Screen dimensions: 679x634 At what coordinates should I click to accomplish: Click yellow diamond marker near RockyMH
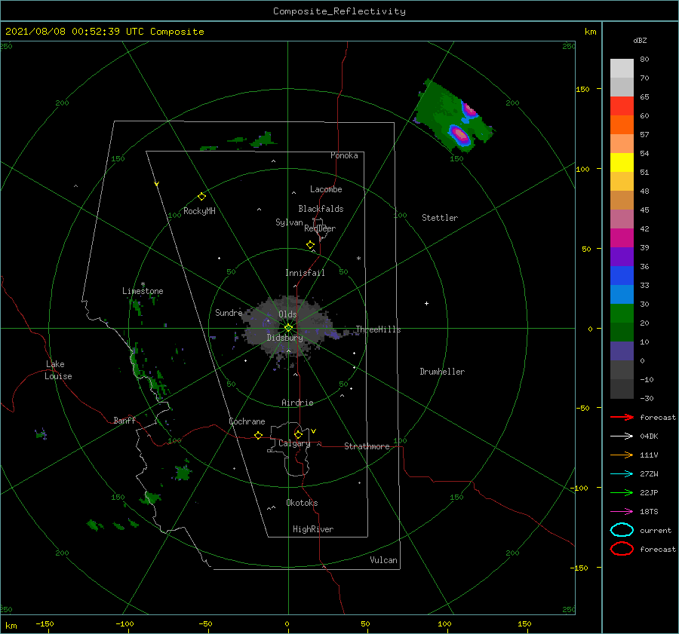tap(201, 197)
